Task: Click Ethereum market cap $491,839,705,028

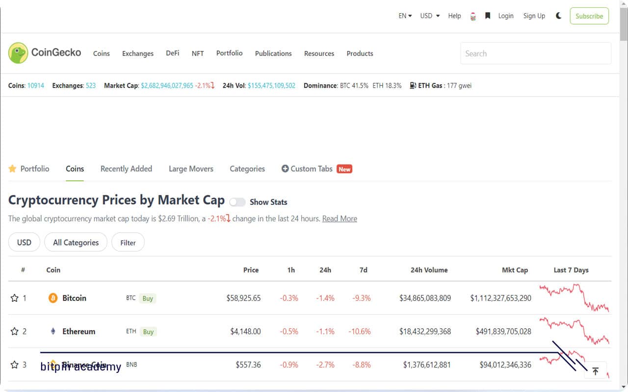Action: coord(503,331)
